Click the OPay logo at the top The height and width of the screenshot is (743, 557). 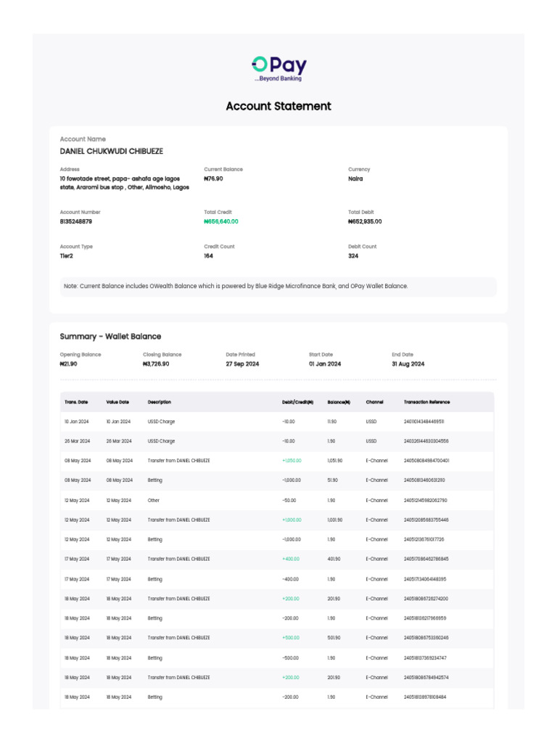(278, 68)
